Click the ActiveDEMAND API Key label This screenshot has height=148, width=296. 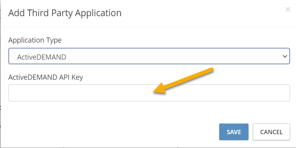tap(46, 77)
